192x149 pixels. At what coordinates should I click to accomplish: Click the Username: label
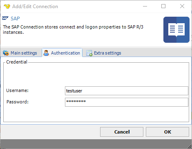click(x=18, y=90)
